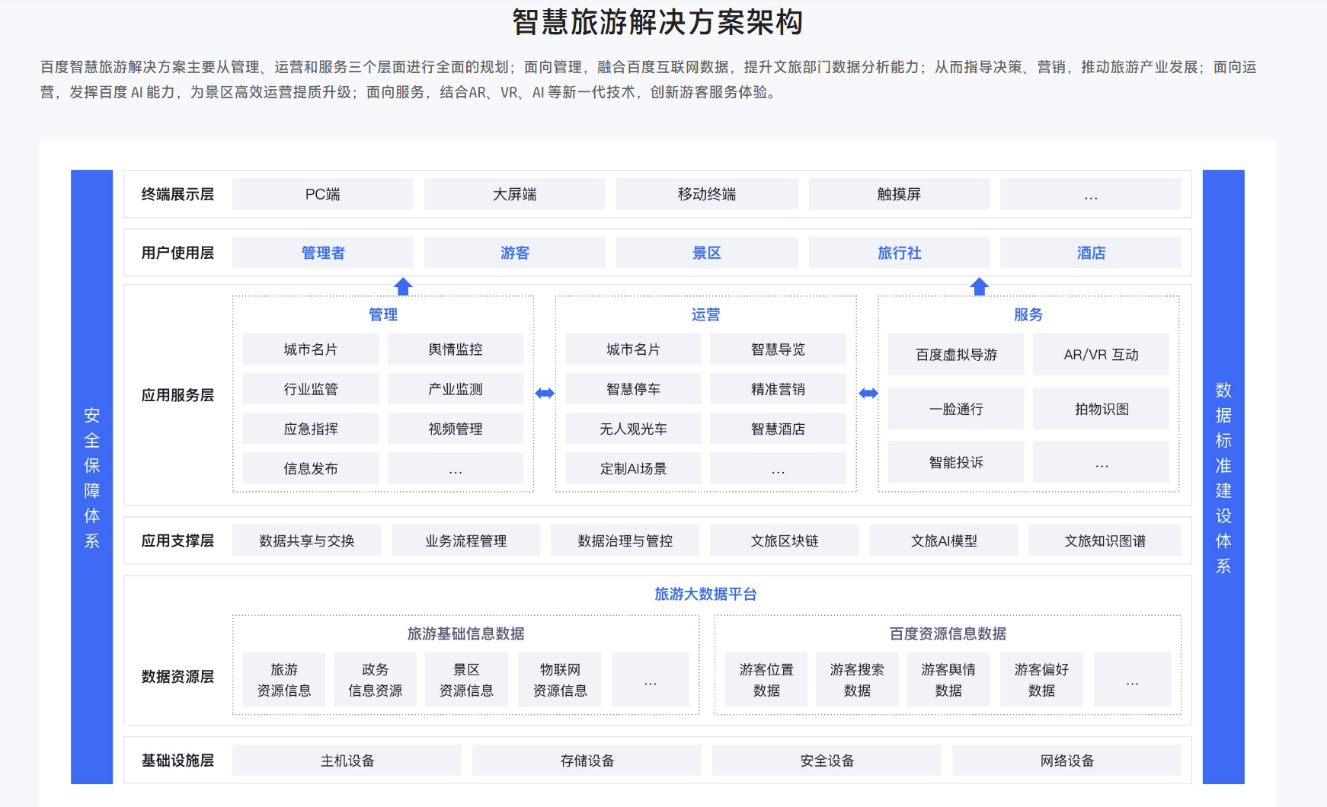This screenshot has width=1327, height=807.
Task: Click 数据共享与交换 box
Action: tap(307, 541)
